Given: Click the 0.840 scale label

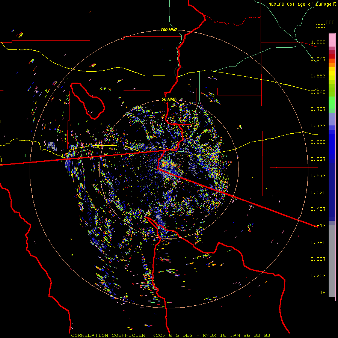Looking at the screenshot, I should (318, 92).
